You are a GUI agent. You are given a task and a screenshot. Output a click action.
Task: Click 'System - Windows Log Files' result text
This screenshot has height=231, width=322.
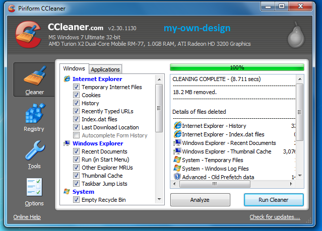[215, 169]
